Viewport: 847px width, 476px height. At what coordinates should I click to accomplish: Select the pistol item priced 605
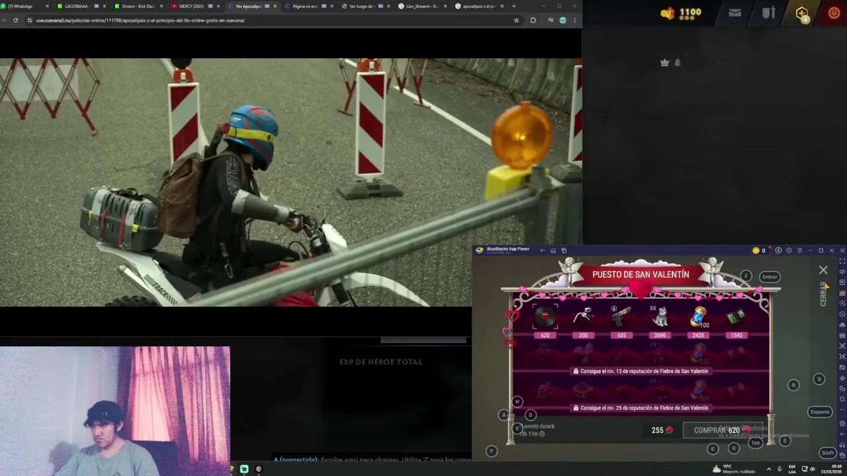click(x=621, y=317)
